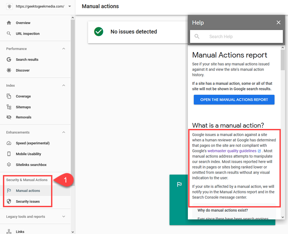Click the green checkmark status icon
The image size is (288, 234).
tap(99, 32)
